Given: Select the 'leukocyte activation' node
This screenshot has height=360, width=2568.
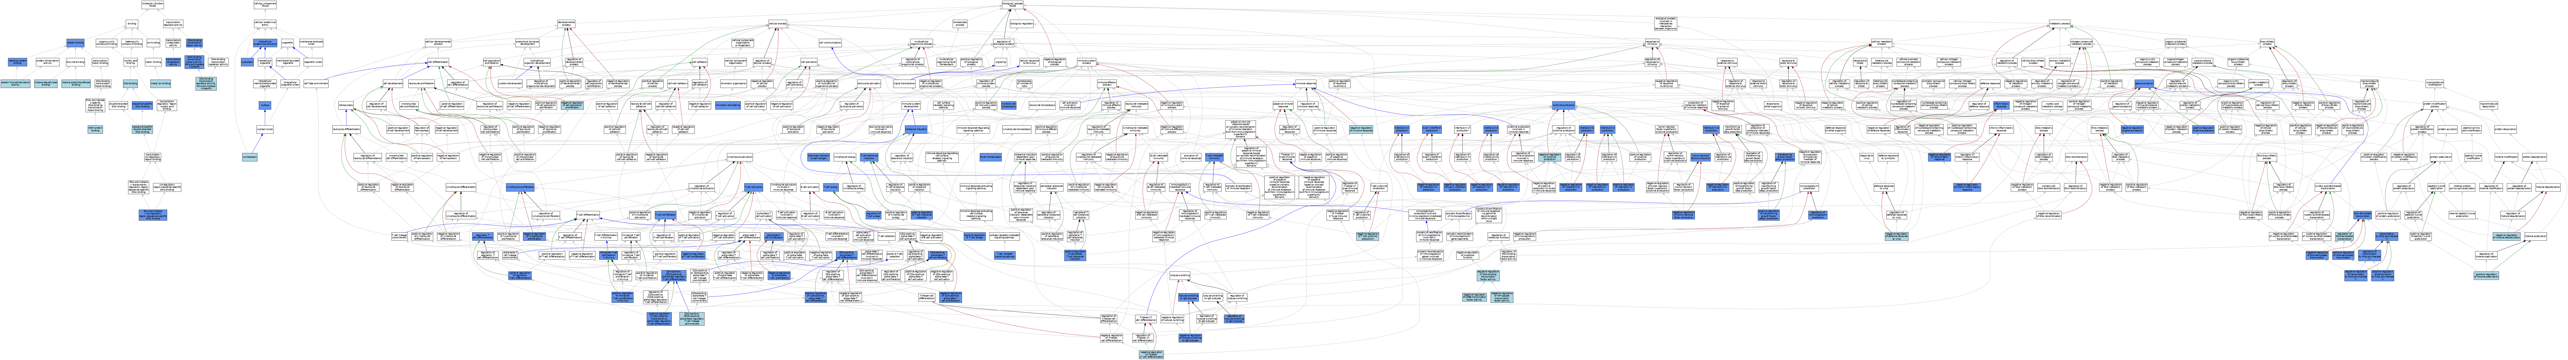Looking at the screenshot, I should coord(869,84).
